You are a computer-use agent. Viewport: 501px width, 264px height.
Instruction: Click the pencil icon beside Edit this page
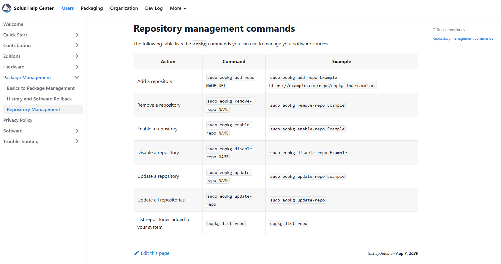(136, 253)
